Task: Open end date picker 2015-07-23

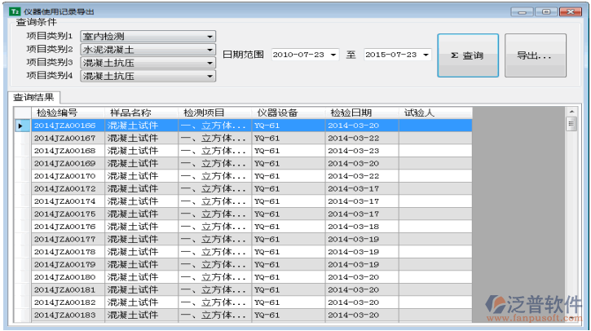Action: (x=426, y=55)
